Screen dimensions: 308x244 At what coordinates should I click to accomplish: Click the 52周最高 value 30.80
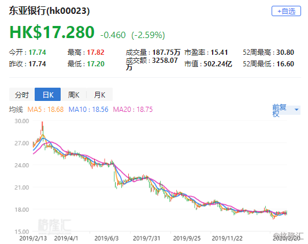coord(285,52)
